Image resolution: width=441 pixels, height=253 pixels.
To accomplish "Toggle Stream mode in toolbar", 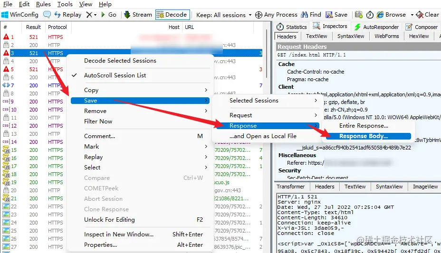I will tap(138, 15).
